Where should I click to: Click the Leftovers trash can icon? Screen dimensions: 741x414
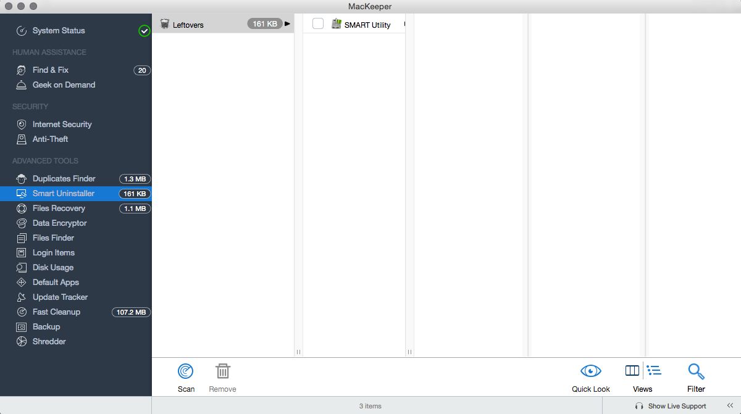165,24
